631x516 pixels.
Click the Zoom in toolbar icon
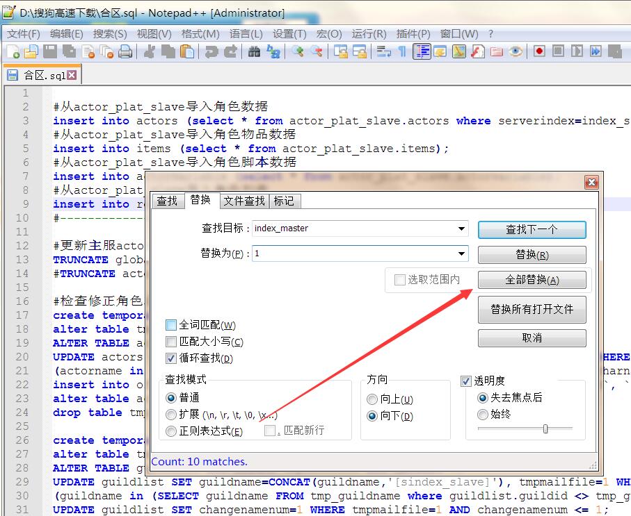pos(298,51)
